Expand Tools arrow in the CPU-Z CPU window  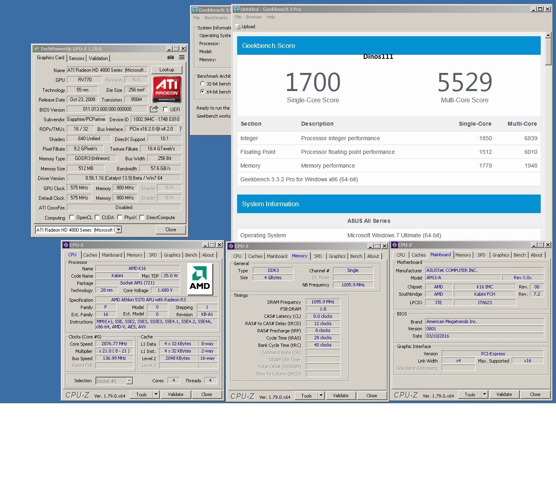[156, 394]
